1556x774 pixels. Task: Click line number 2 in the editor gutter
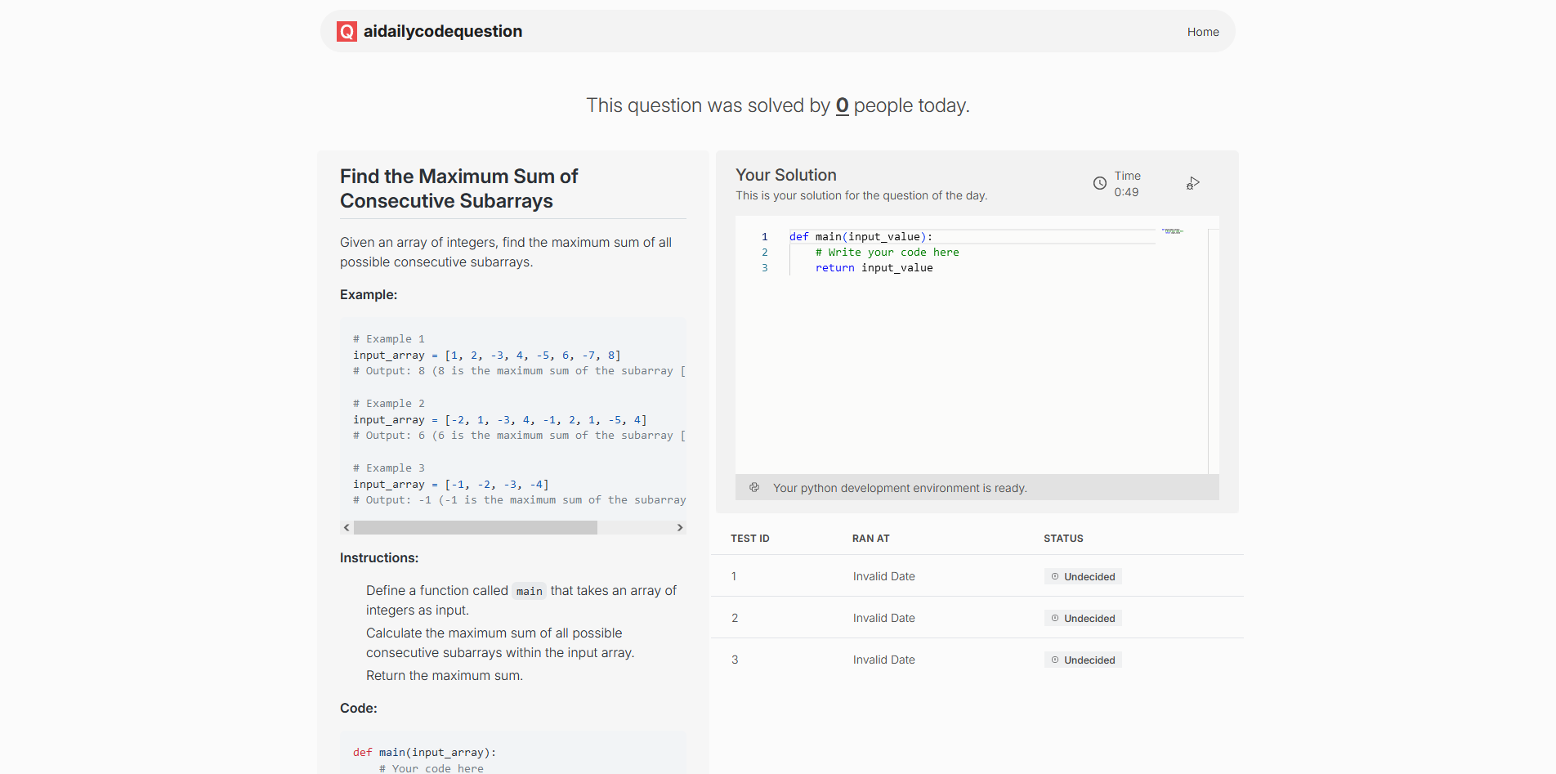(x=765, y=253)
